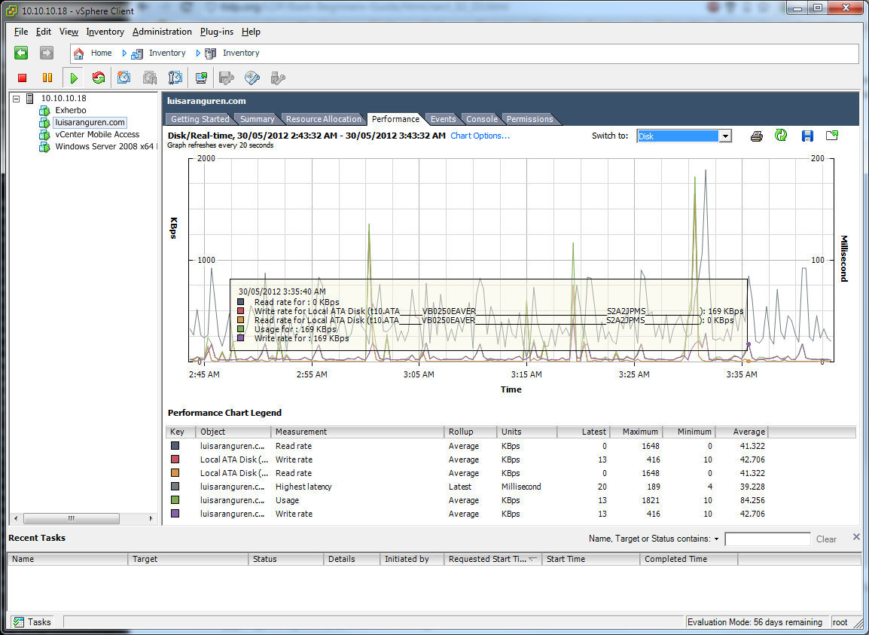Switch to the Console tab
The height and width of the screenshot is (635, 869).
(482, 119)
